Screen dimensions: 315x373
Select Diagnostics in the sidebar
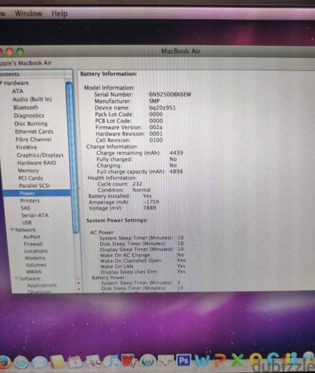pos(29,116)
